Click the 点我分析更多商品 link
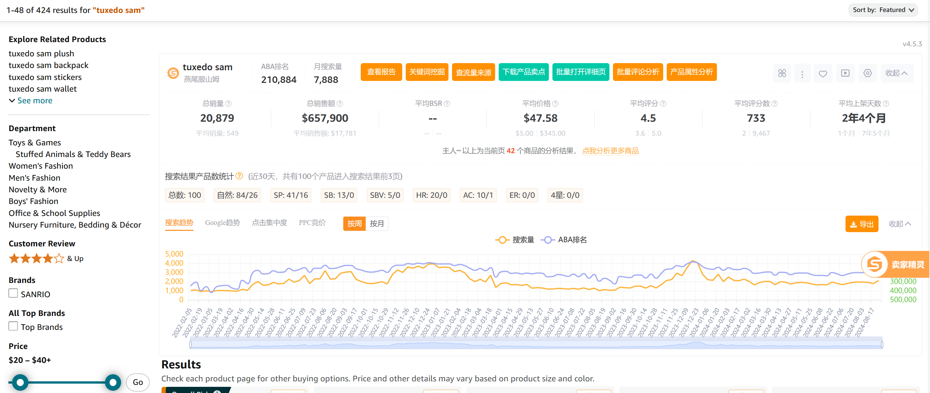Image resolution: width=930 pixels, height=393 pixels. click(x=610, y=151)
